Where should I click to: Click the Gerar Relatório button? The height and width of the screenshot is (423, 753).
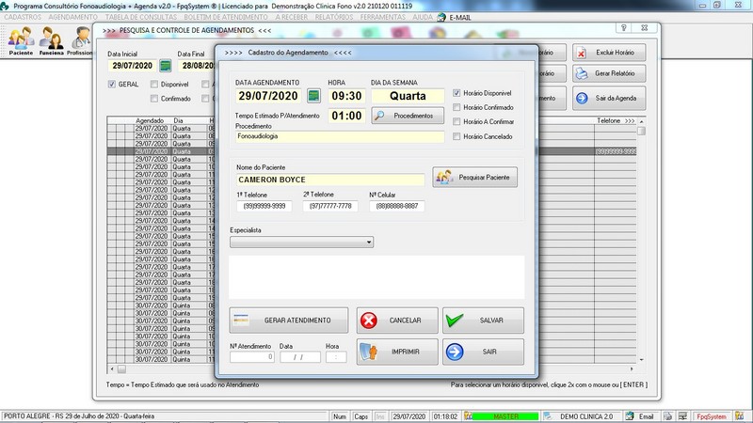pos(609,73)
